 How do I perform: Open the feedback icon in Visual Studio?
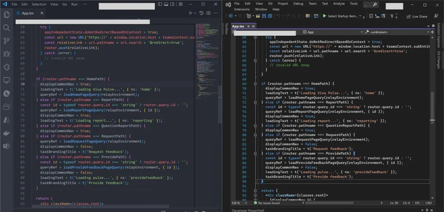(436, 16)
